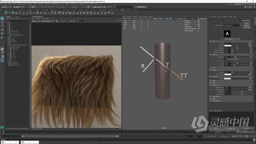
Task: Activate the Lasso select tool
Action: coord(2,22)
